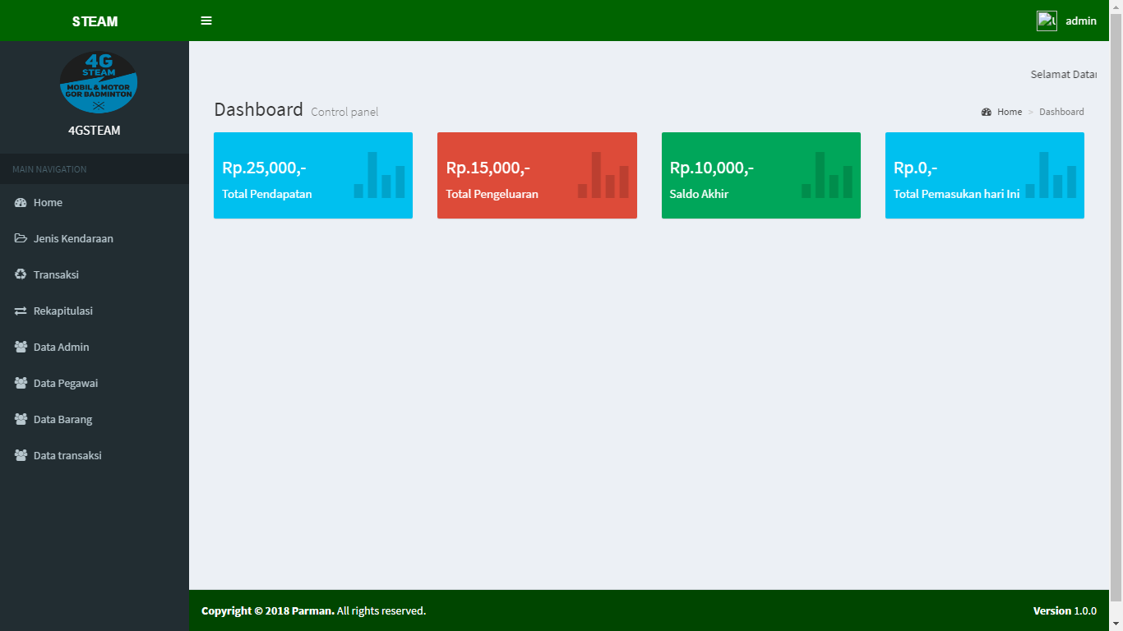This screenshot has height=631, width=1123.
Task: Click the users icon beside Data Pegawai
Action: pyautogui.click(x=21, y=384)
